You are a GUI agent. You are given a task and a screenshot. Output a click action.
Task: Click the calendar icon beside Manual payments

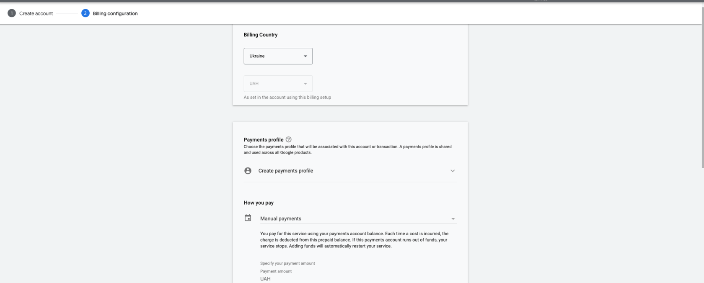click(248, 218)
